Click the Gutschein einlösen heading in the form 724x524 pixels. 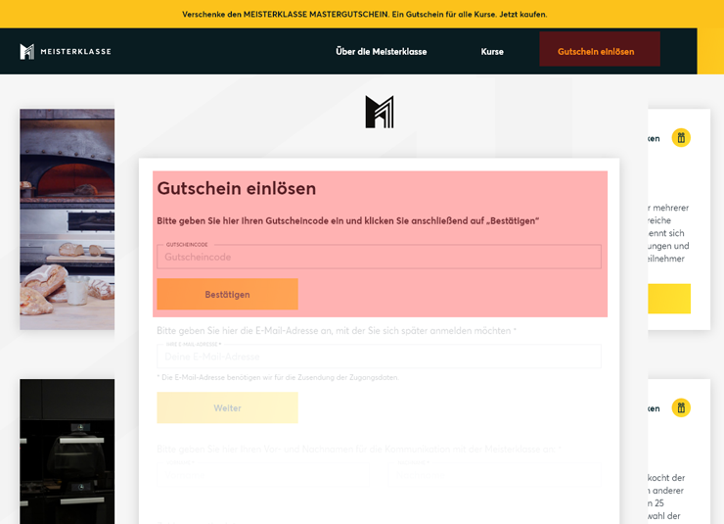pyautogui.click(x=237, y=188)
